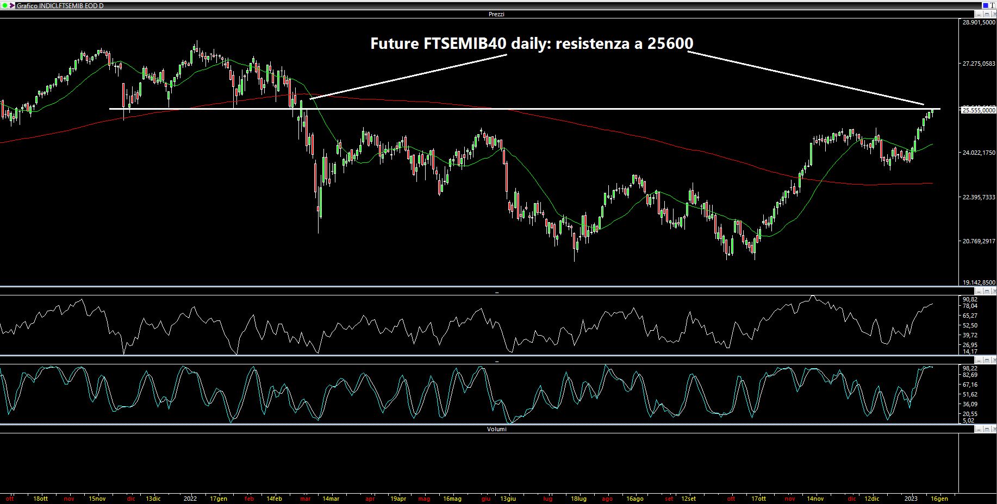Minimize the stochastic indicator panel

point(979,360)
